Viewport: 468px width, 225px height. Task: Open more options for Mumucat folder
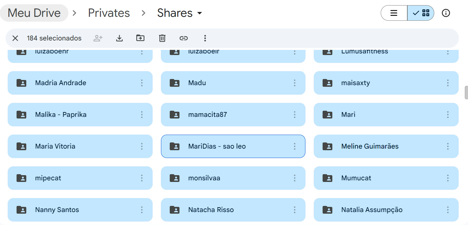(x=448, y=178)
